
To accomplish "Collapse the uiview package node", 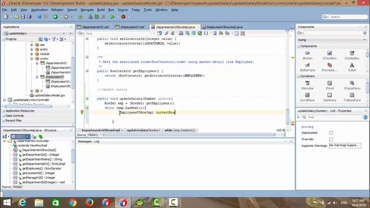I will tap(32, 58).
